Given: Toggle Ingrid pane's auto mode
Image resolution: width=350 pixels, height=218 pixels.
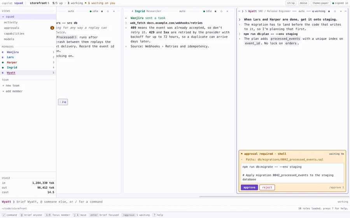Looking at the screenshot, I should pos(182,11).
